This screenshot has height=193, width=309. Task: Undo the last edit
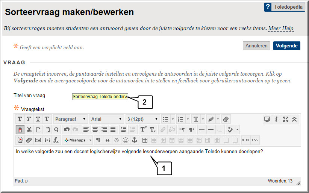(x=67, y=130)
